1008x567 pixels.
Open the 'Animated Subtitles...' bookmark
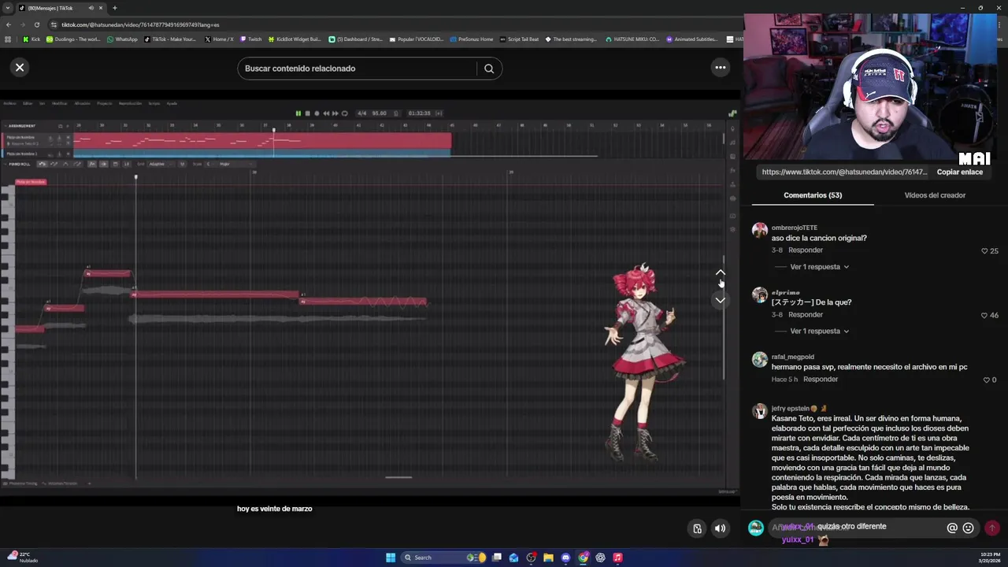click(x=693, y=39)
